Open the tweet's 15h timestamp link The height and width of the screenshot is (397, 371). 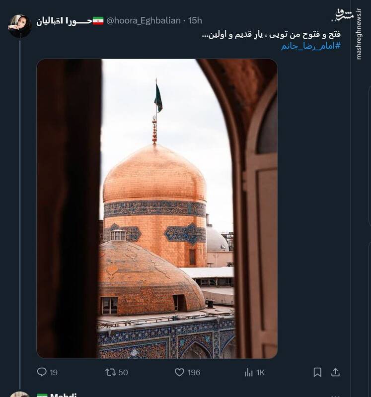pyautogui.click(x=196, y=21)
